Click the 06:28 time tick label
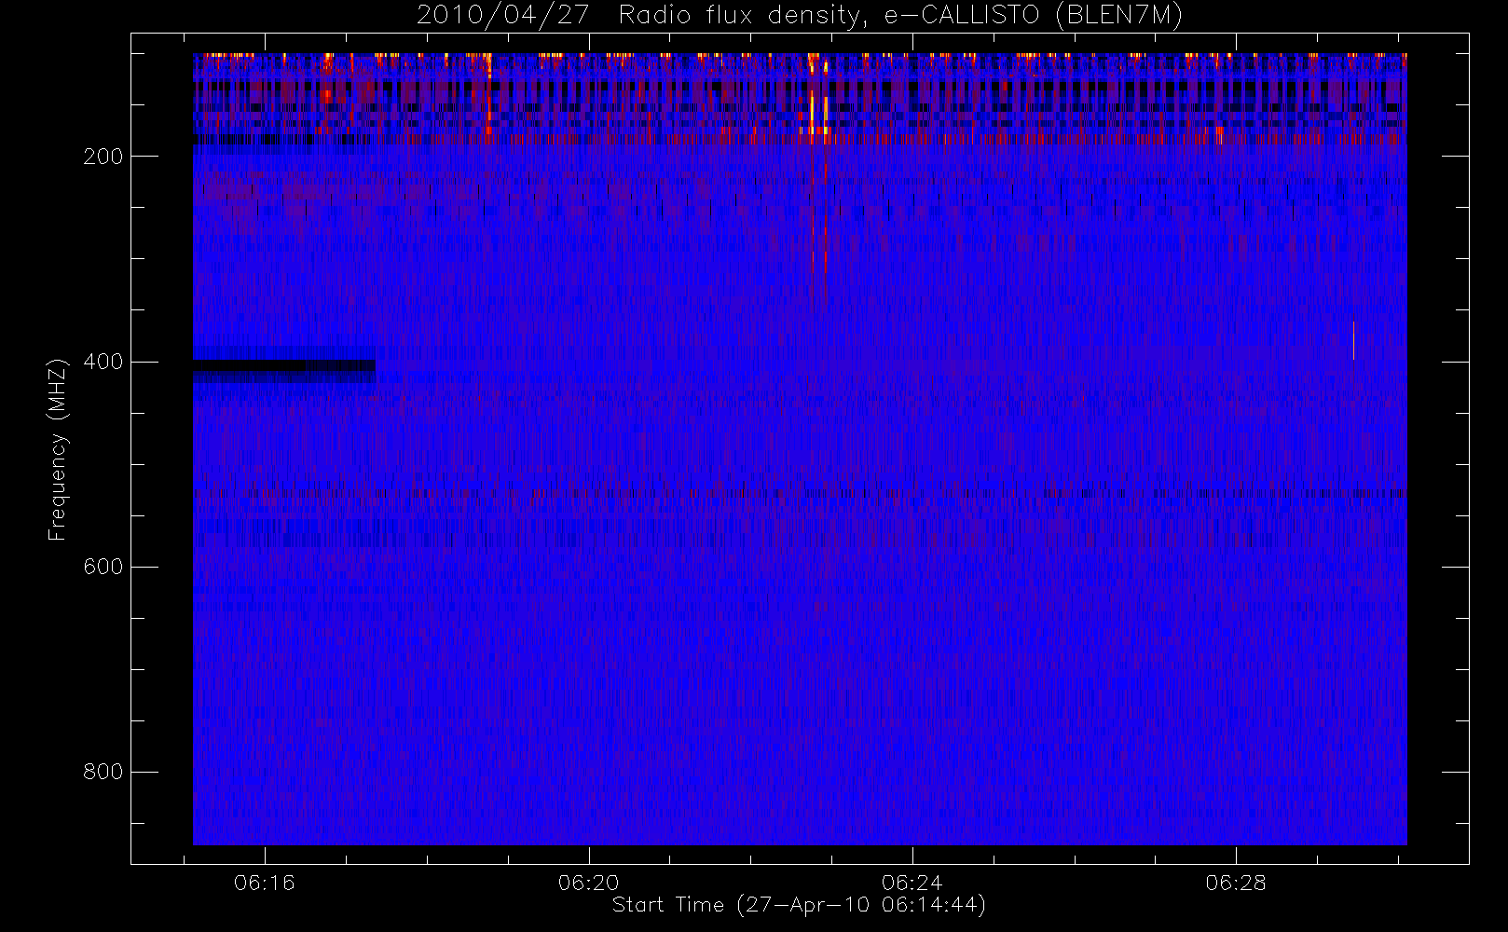The height and width of the screenshot is (932, 1508). (x=1236, y=883)
